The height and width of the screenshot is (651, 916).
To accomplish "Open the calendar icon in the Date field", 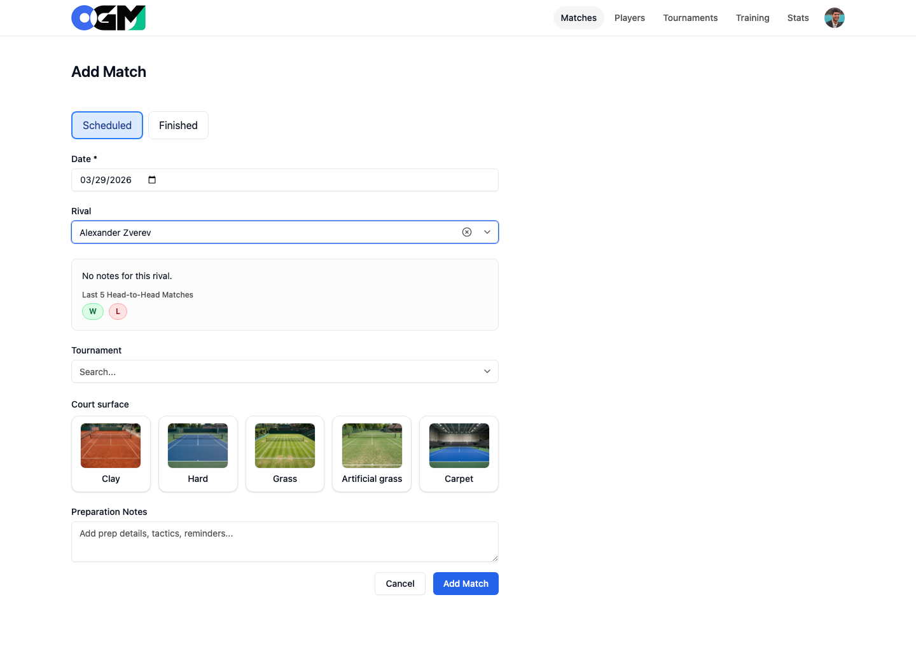I will click(x=151, y=180).
